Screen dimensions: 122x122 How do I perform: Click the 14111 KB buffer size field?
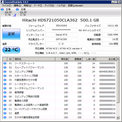[x=110, y=26]
